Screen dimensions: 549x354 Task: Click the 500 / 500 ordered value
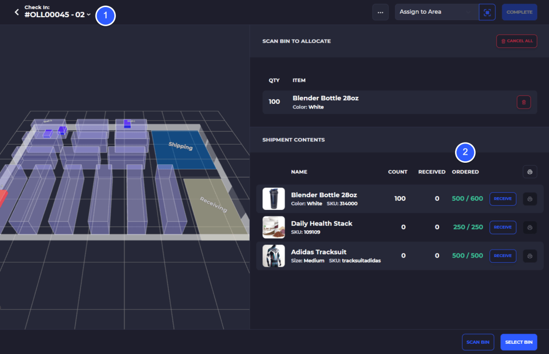click(467, 256)
